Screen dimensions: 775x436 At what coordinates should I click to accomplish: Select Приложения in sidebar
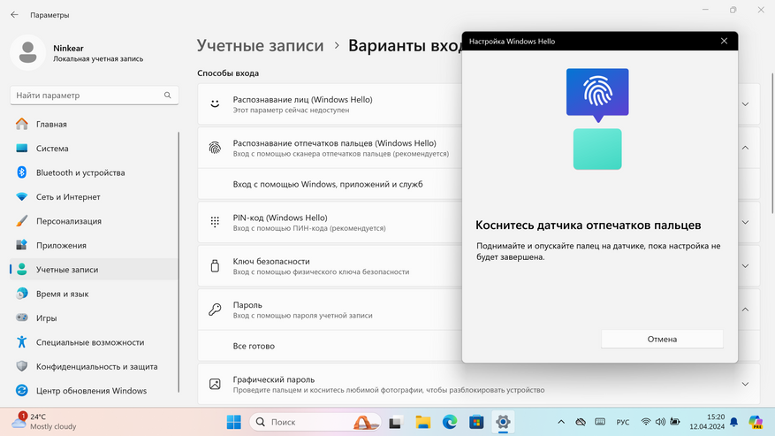click(94, 245)
